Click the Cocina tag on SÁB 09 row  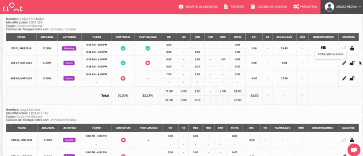click(69, 78)
